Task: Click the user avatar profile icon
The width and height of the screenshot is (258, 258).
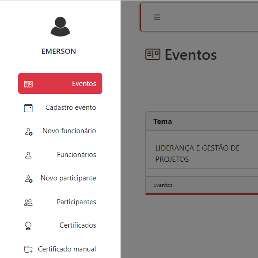Action: tap(60, 27)
